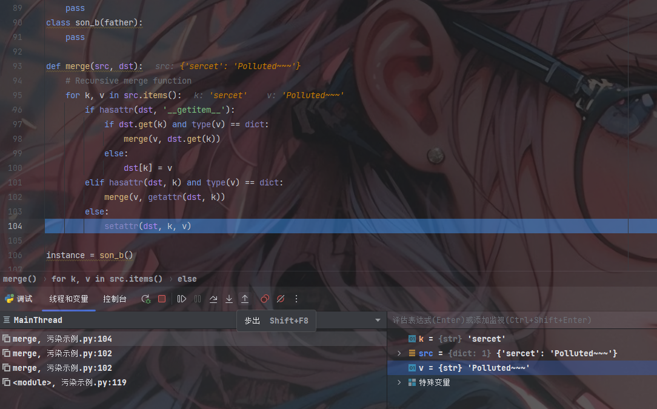Open the 步出 Shift+F8 dropdown arrow
The image size is (657, 409).
(x=378, y=320)
